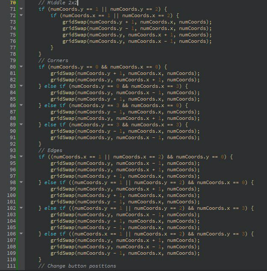
Task: Click the gridSwap call on line 104
Action: tap(125, 221)
